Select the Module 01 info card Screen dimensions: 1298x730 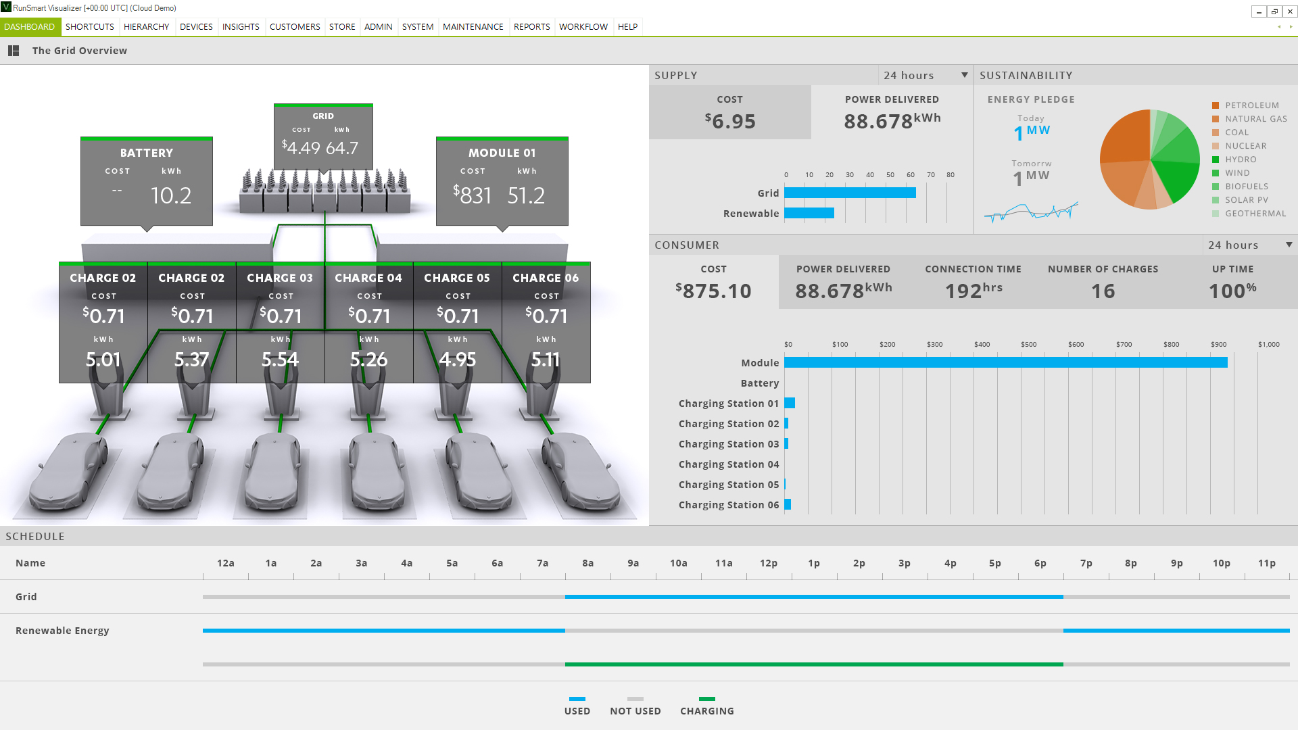(x=502, y=181)
